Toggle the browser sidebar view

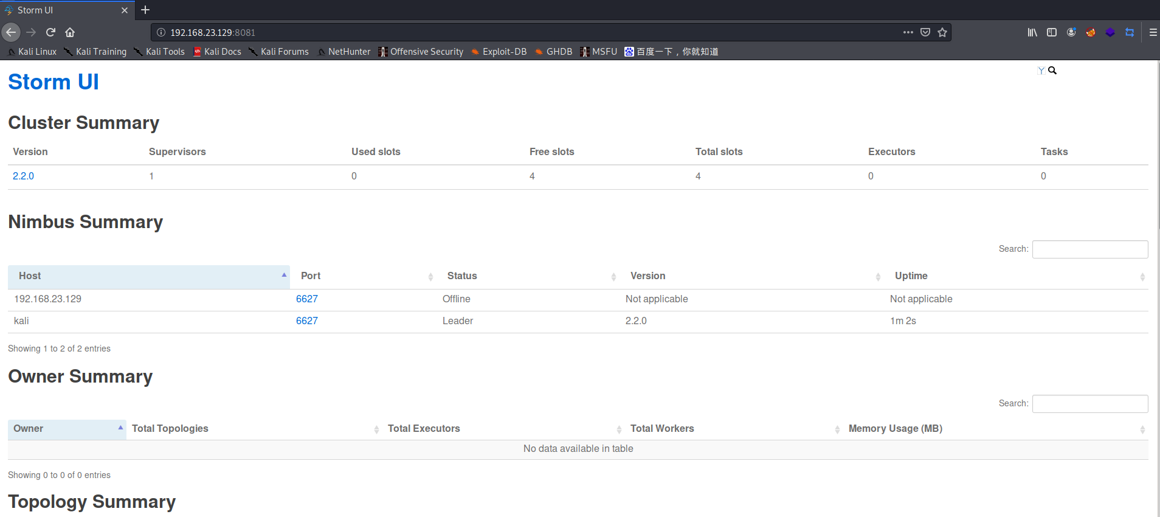pos(1052,32)
